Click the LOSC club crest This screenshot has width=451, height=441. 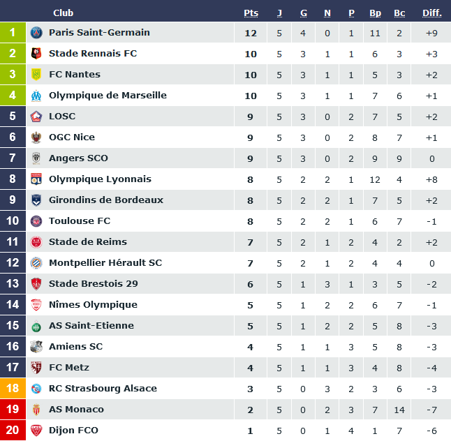[x=36, y=117]
